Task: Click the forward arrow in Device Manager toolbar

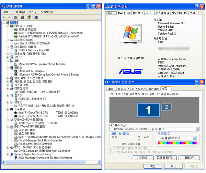Action: click(x=9, y=17)
